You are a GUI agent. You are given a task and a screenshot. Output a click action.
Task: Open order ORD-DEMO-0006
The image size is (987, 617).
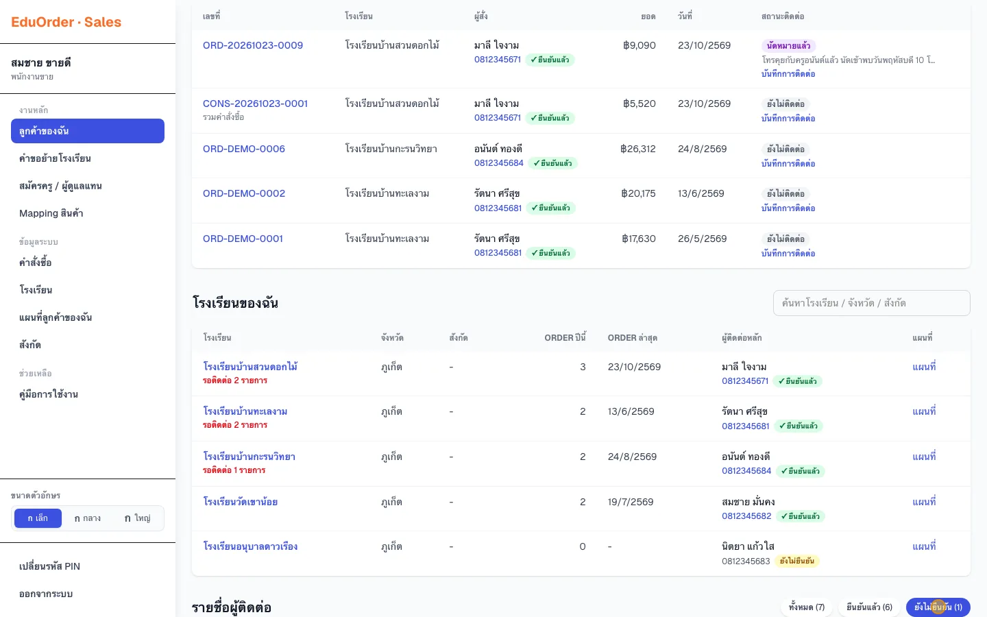click(244, 149)
